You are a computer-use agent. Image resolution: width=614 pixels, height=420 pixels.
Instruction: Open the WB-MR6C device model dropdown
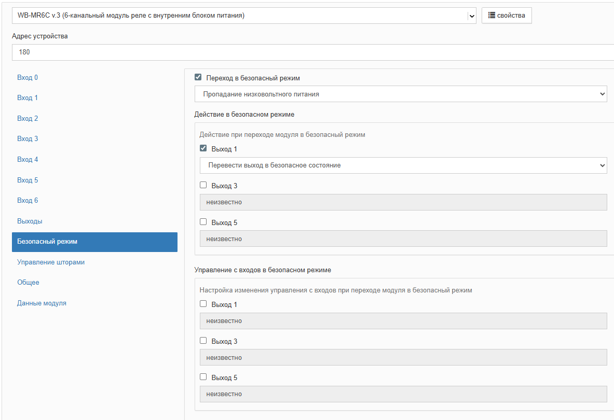click(x=244, y=16)
